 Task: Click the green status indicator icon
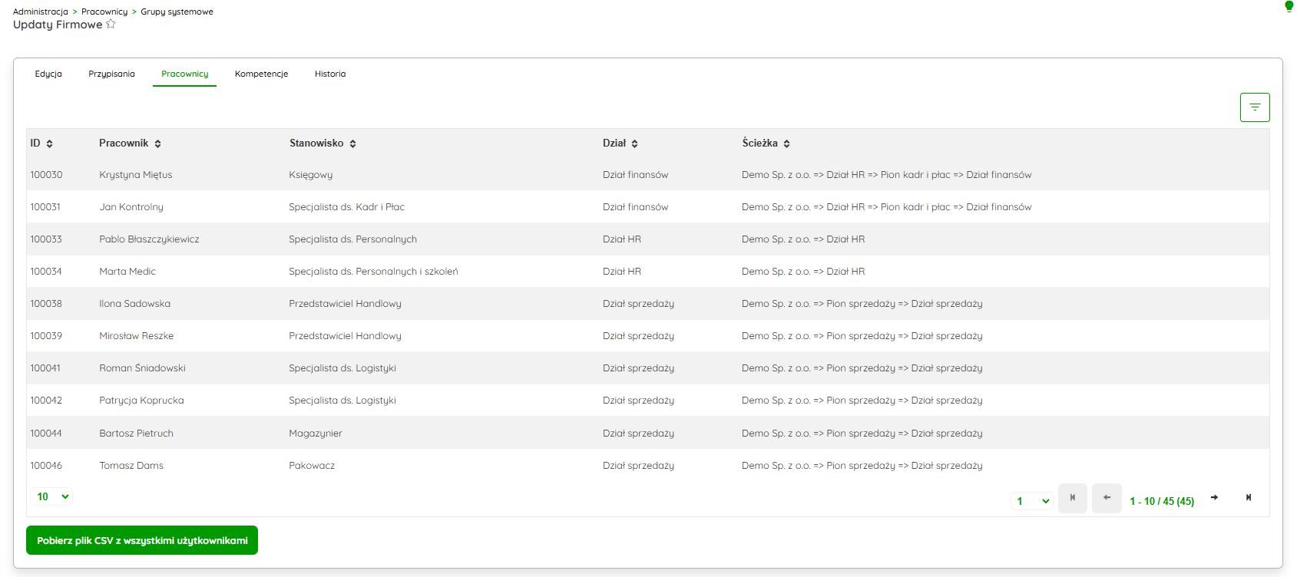point(1289,6)
